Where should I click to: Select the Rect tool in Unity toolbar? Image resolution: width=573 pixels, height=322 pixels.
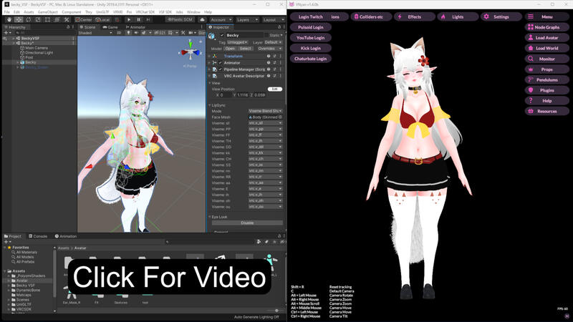tap(47, 19)
